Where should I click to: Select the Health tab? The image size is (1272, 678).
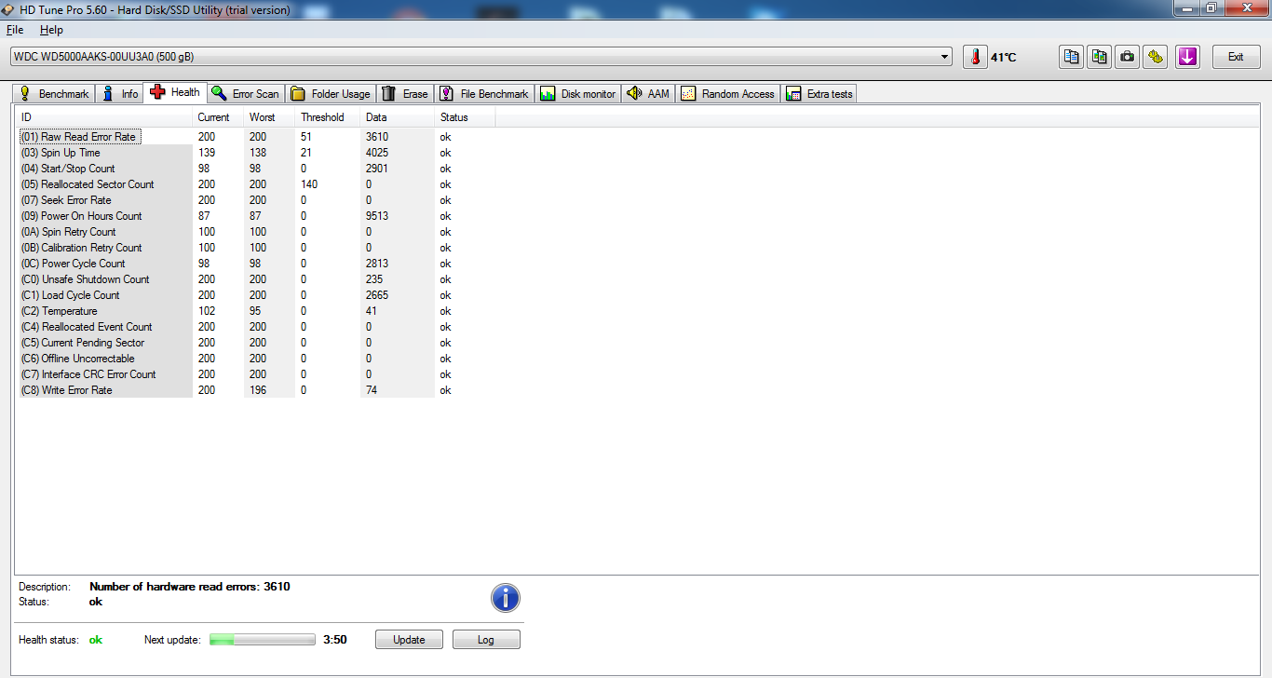(x=174, y=92)
